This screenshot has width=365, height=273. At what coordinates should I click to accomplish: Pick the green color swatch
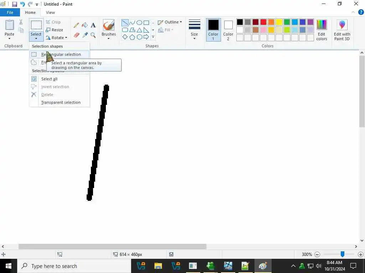click(287, 22)
